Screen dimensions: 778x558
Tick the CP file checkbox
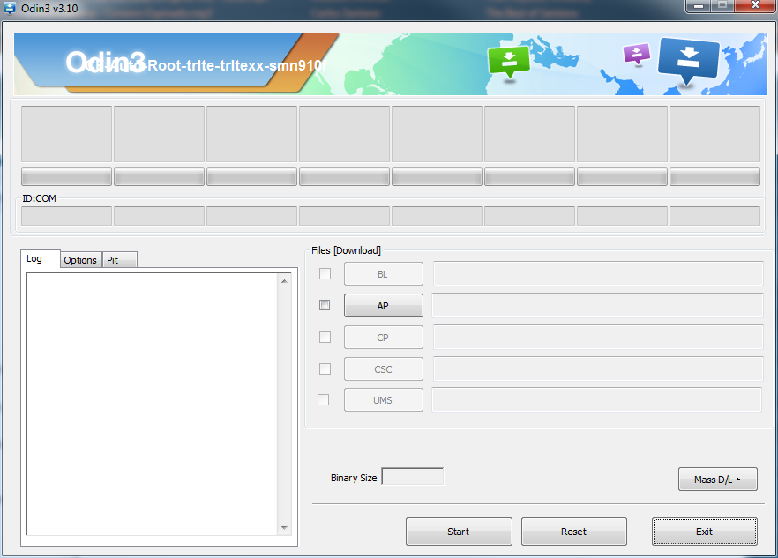point(325,337)
